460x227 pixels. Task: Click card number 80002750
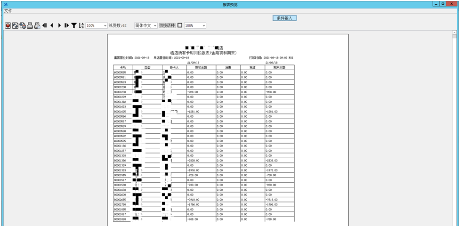click(120, 204)
